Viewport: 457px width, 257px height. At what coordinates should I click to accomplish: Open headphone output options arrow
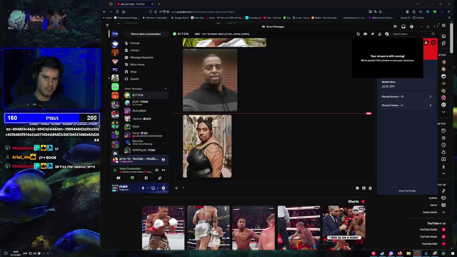click(x=157, y=188)
